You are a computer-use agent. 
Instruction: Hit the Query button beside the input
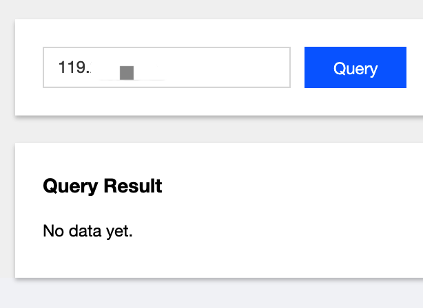tap(355, 67)
